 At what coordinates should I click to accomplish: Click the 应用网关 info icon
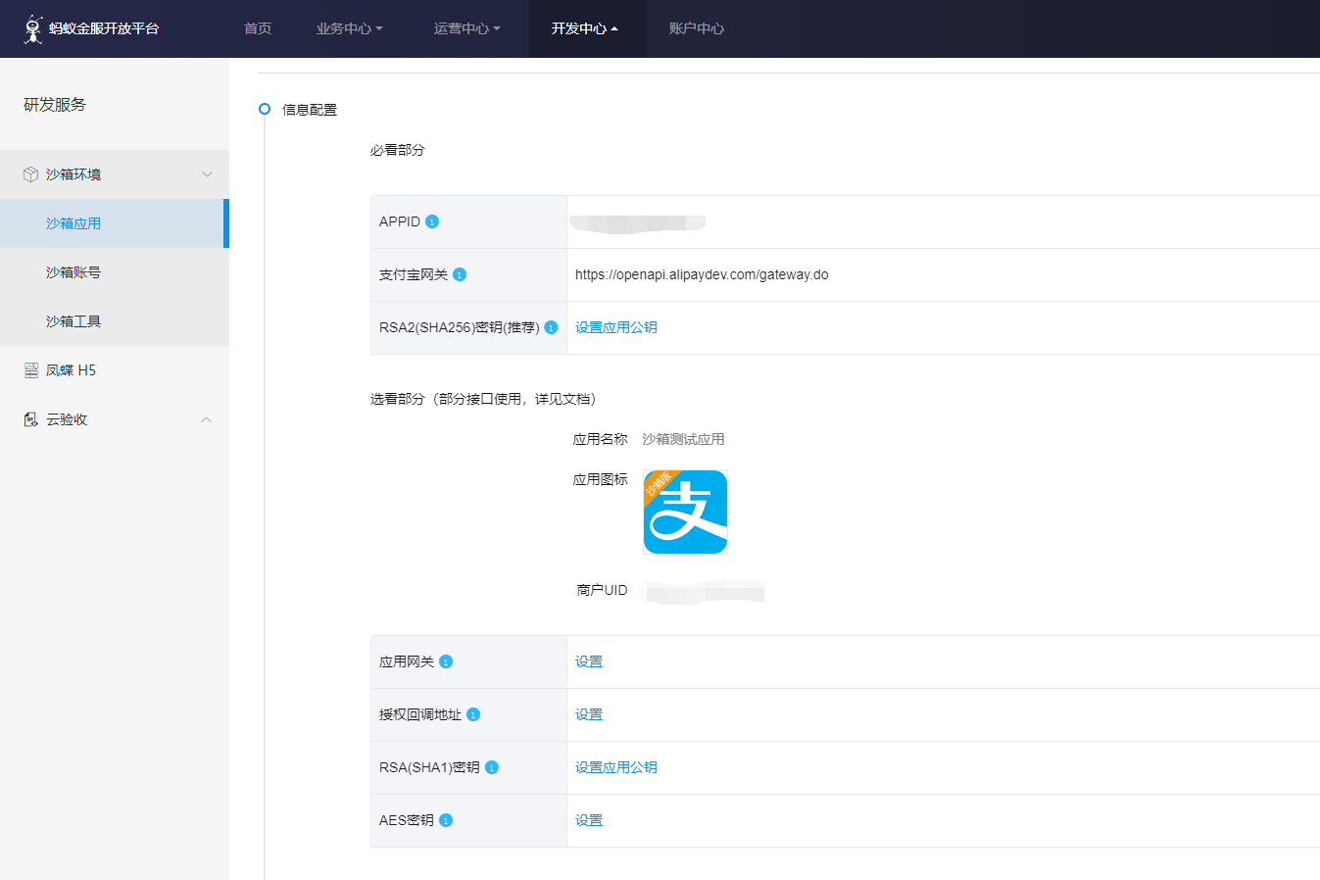(x=446, y=660)
